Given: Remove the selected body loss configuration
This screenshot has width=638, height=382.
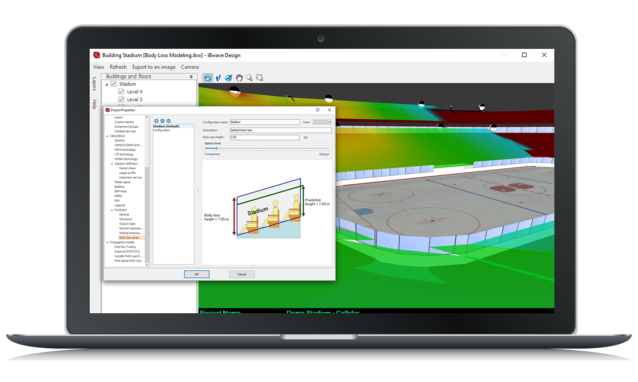Looking at the screenshot, I should [162, 121].
